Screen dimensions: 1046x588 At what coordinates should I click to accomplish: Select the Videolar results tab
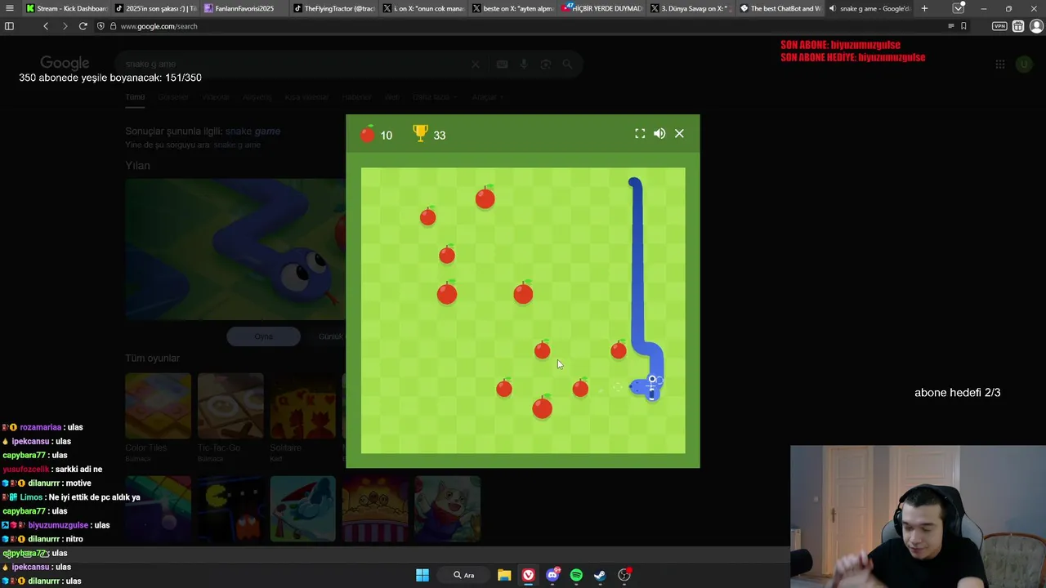pos(216,97)
